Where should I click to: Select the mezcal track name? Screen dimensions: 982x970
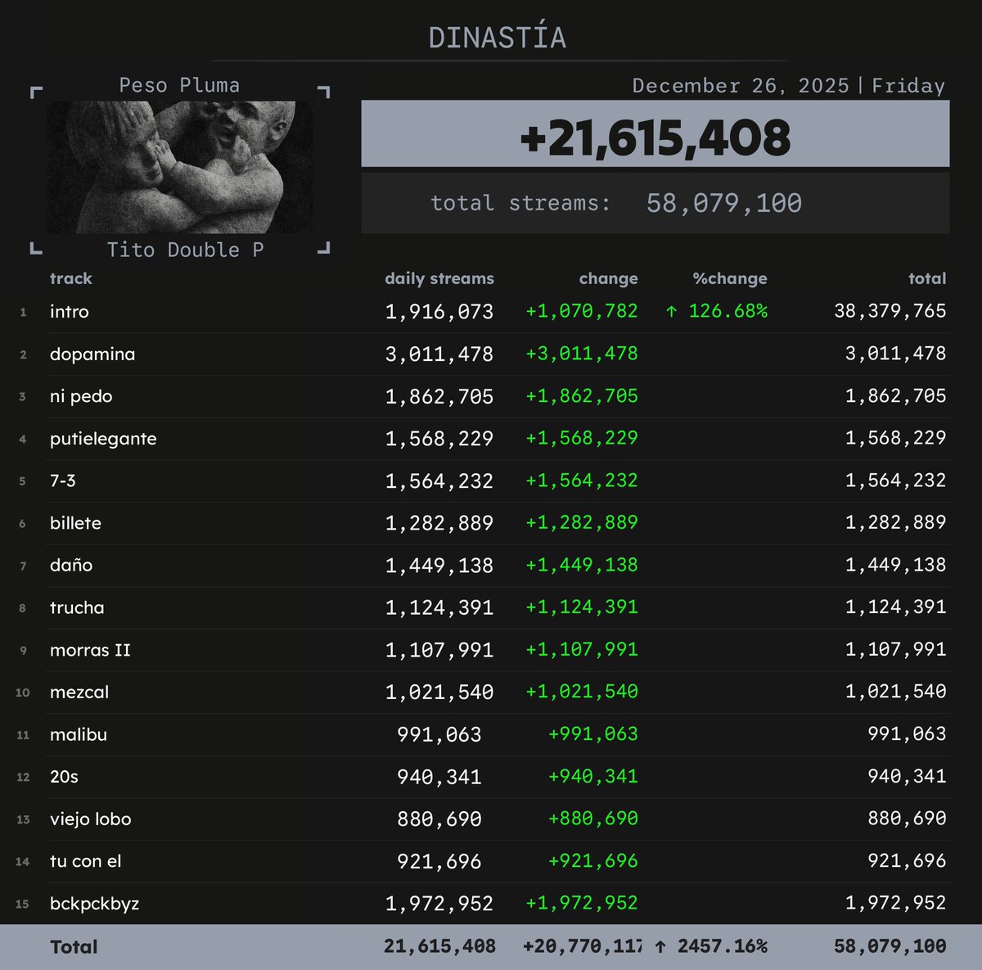coord(79,693)
